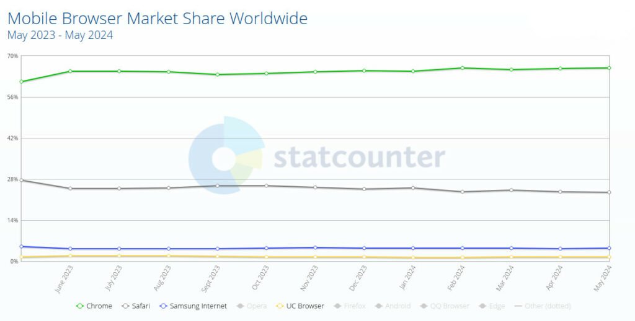
Task: Click the Safari legend marker icon
Action: tap(125, 306)
